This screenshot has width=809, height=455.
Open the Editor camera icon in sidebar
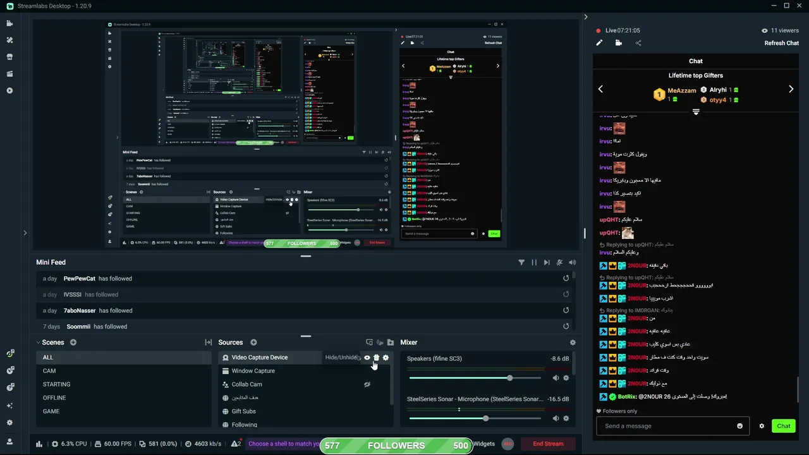9,23
